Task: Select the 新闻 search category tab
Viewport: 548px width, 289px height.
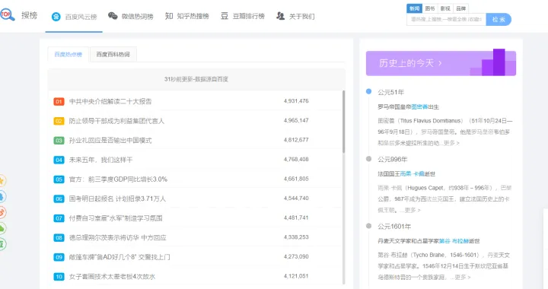Action: click(x=415, y=8)
